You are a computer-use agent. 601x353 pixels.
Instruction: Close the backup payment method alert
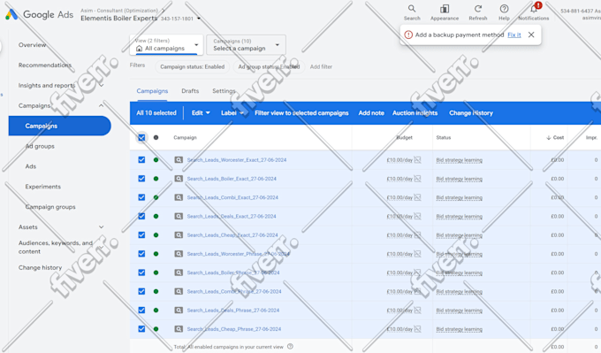(531, 35)
